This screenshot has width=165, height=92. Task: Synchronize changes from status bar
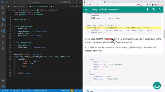point(11,91)
